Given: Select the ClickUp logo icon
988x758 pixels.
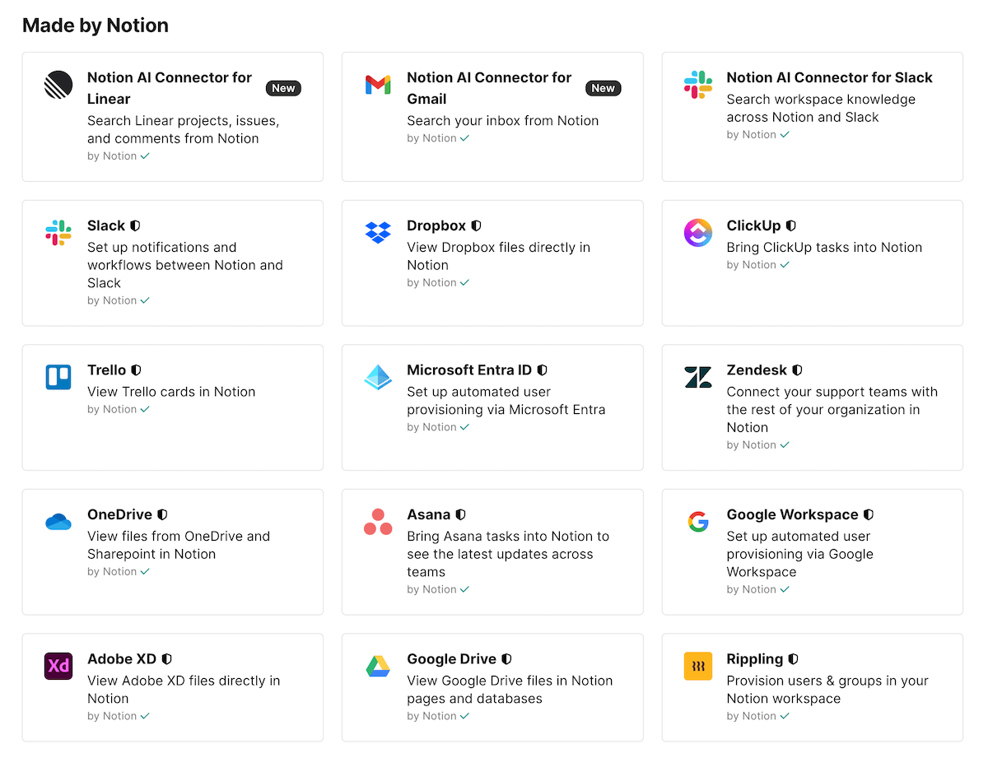Looking at the screenshot, I should click(697, 233).
